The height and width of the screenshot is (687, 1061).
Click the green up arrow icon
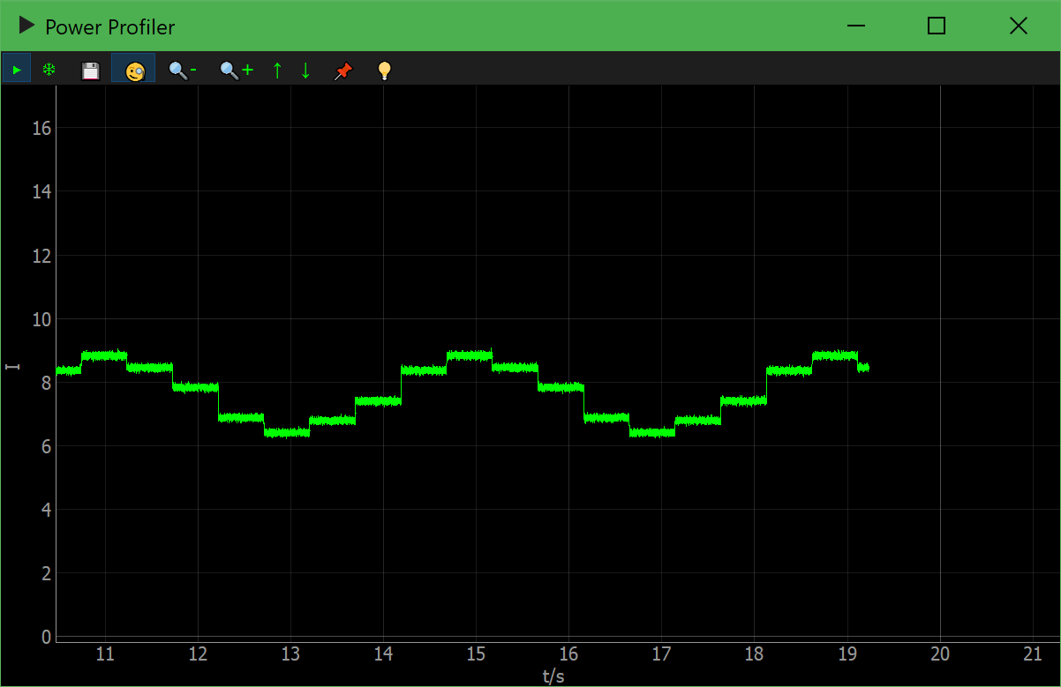click(x=277, y=71)
